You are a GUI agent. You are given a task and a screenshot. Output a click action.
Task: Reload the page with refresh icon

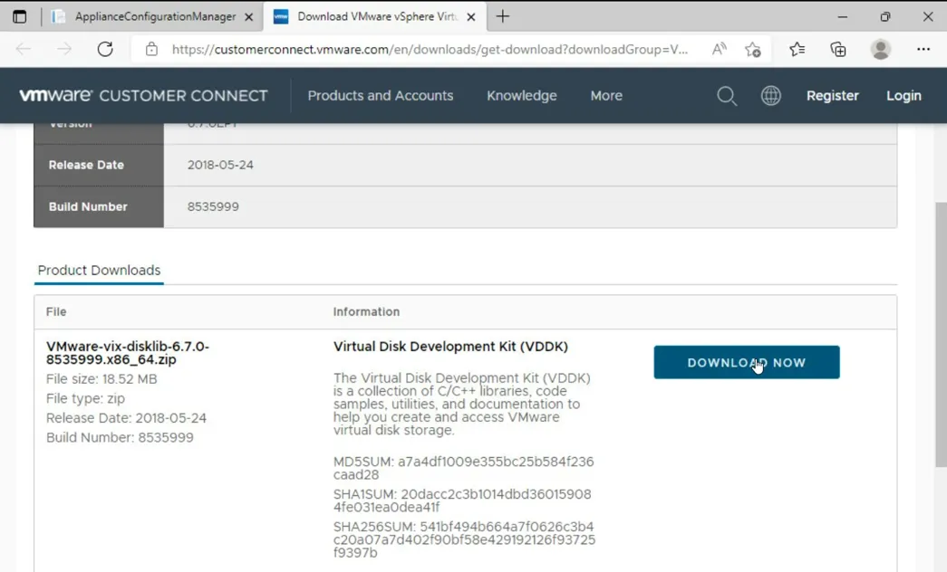point(105,49)
